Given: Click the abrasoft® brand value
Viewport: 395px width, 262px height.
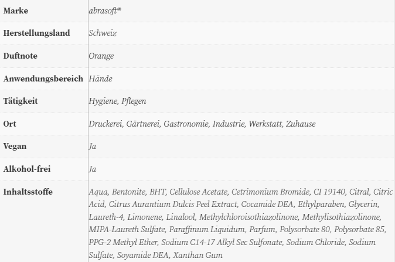Looking at the screenshot, I should pyautogui.click(x=105, y=11).
